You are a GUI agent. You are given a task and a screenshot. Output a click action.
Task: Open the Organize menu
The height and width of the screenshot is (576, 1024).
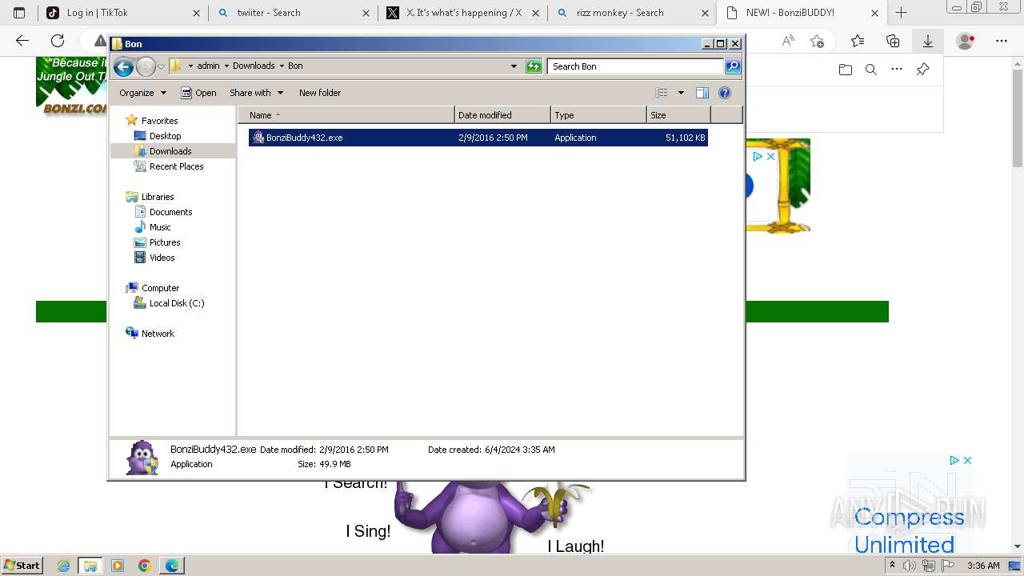click(142, 93)
